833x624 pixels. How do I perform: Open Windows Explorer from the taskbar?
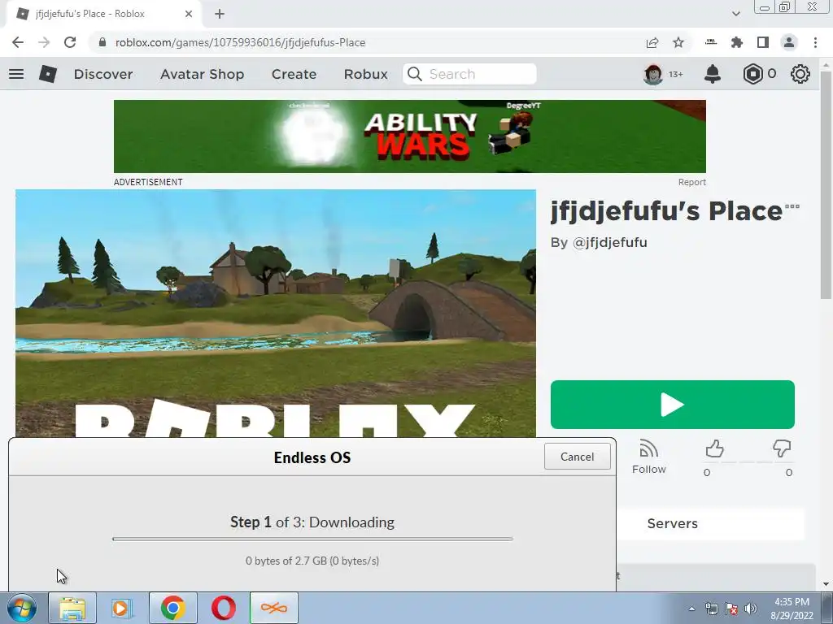click(72, 608)
